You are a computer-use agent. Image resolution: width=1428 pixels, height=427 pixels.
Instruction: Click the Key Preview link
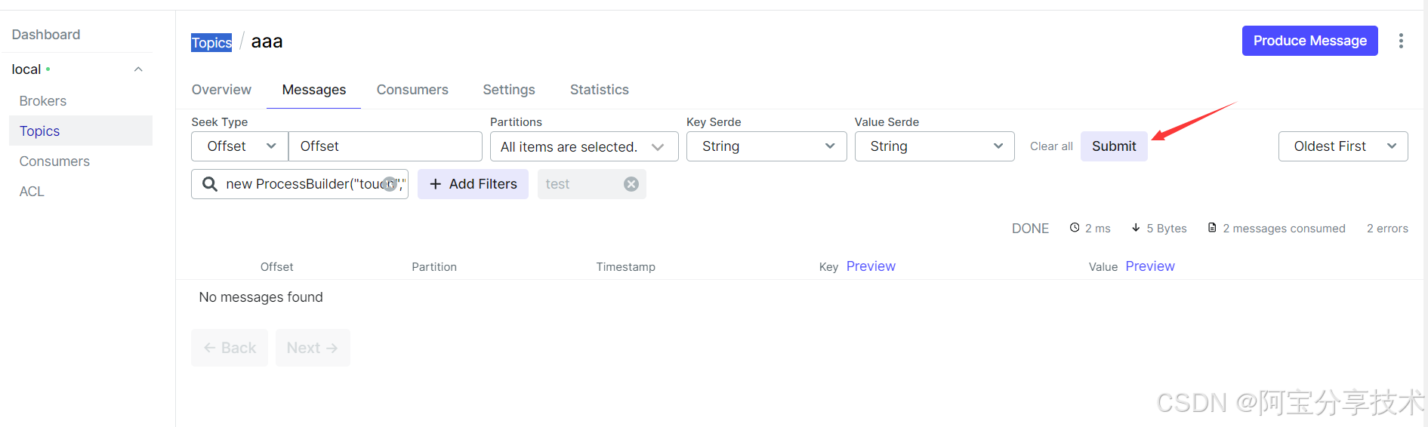click(x=871, y=266)
